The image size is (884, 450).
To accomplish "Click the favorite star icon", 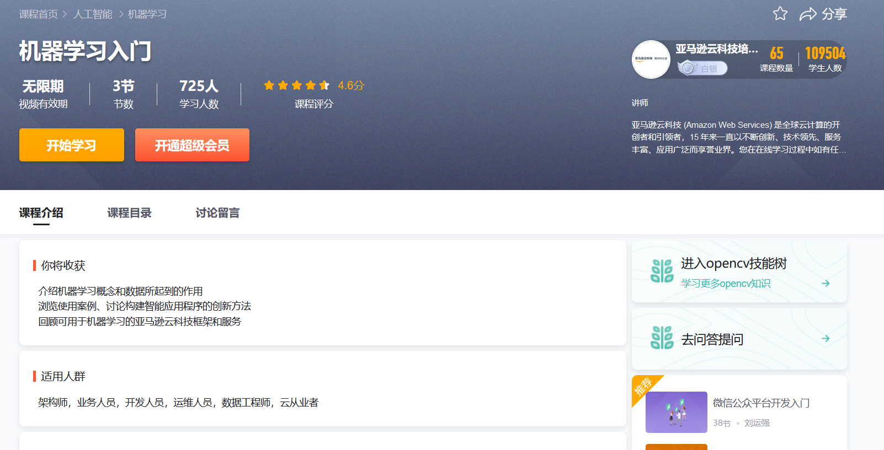I will tap(780, 14).
